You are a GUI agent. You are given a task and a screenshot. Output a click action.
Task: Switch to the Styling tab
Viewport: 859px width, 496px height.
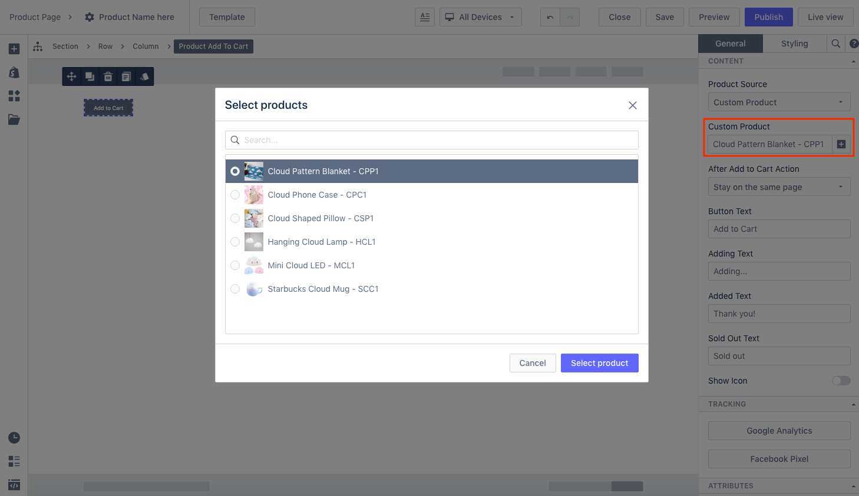point(794,44)
